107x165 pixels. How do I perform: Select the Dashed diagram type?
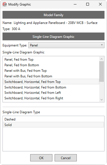click(53, 119)
